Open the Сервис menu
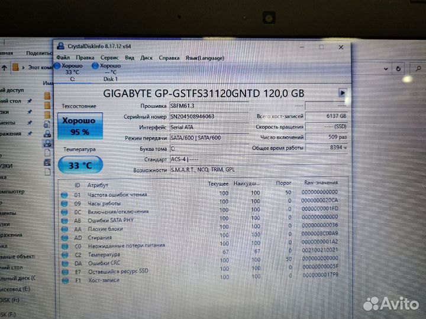Viewport: 426px width, 319px height. [x=108, y=58]
